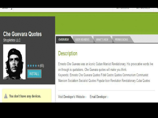Visit Developer's Website link
The width and height of the screenshot is (158, 118).
click(72, 97)
